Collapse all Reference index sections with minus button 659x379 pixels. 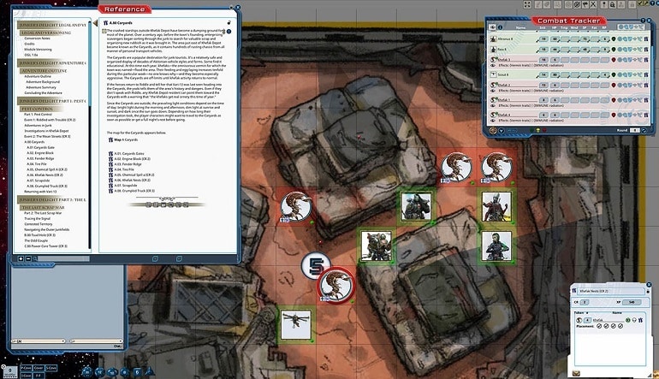tap(27, 259)
